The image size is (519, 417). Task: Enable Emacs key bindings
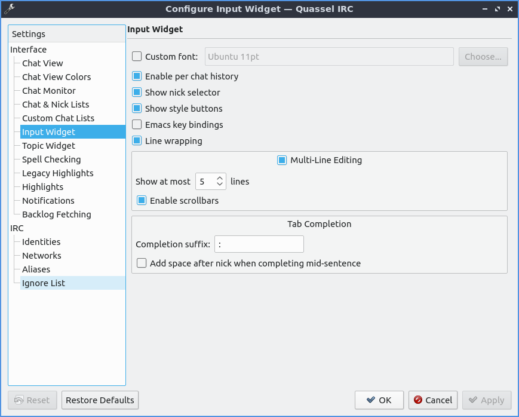click(x=137, y=125)
